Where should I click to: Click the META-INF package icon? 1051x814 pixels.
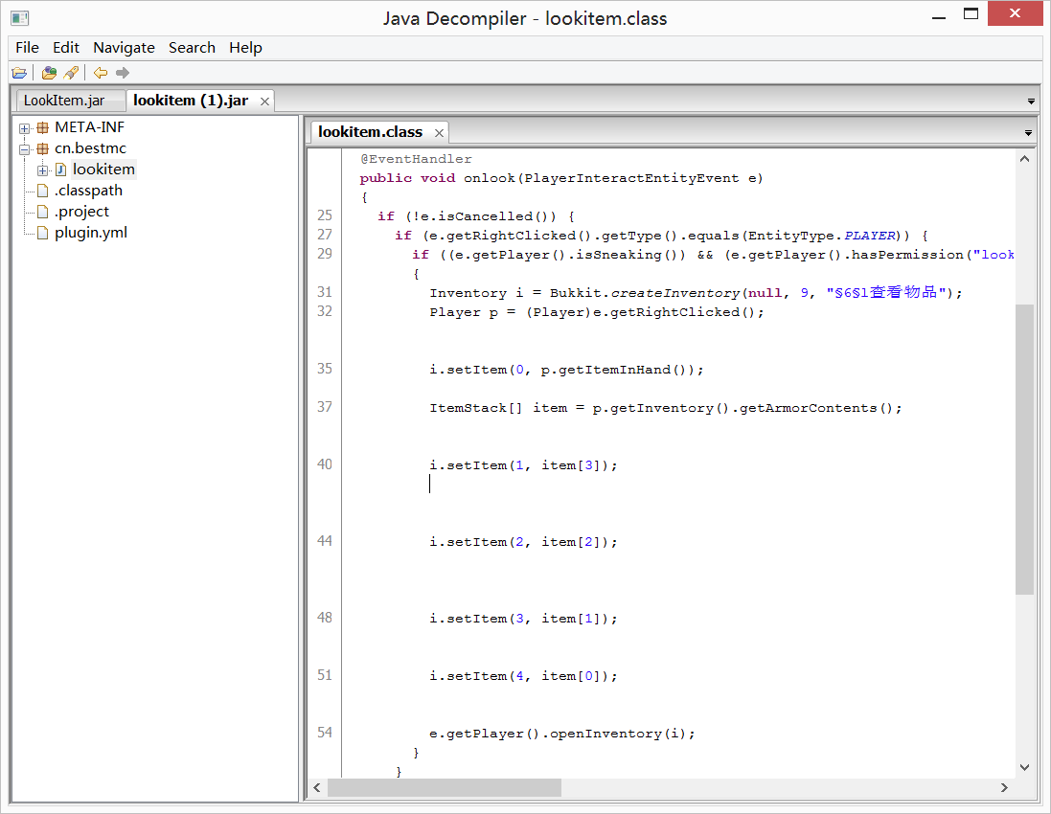point(42,127)
